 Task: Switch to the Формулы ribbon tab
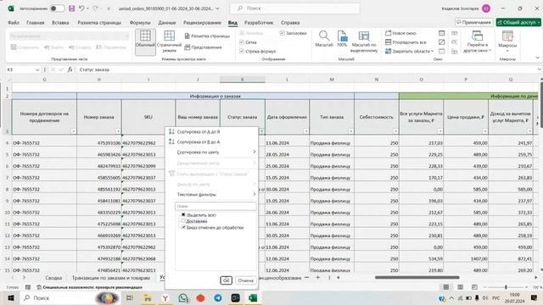[x=140, y=23]
